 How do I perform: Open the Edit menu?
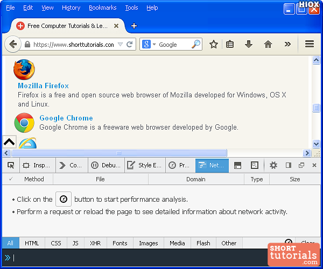[28, 8]
